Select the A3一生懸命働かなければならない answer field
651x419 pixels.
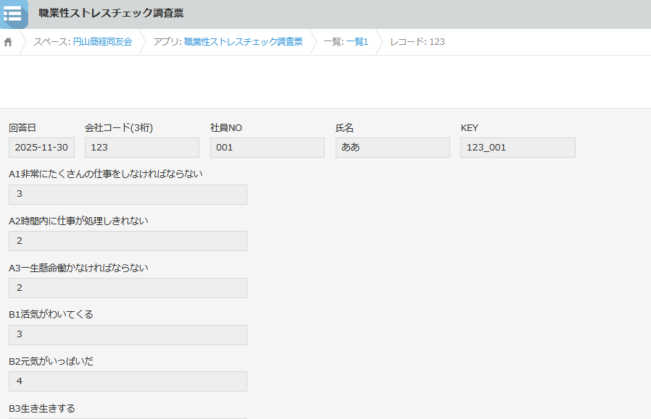pos(128,288)
